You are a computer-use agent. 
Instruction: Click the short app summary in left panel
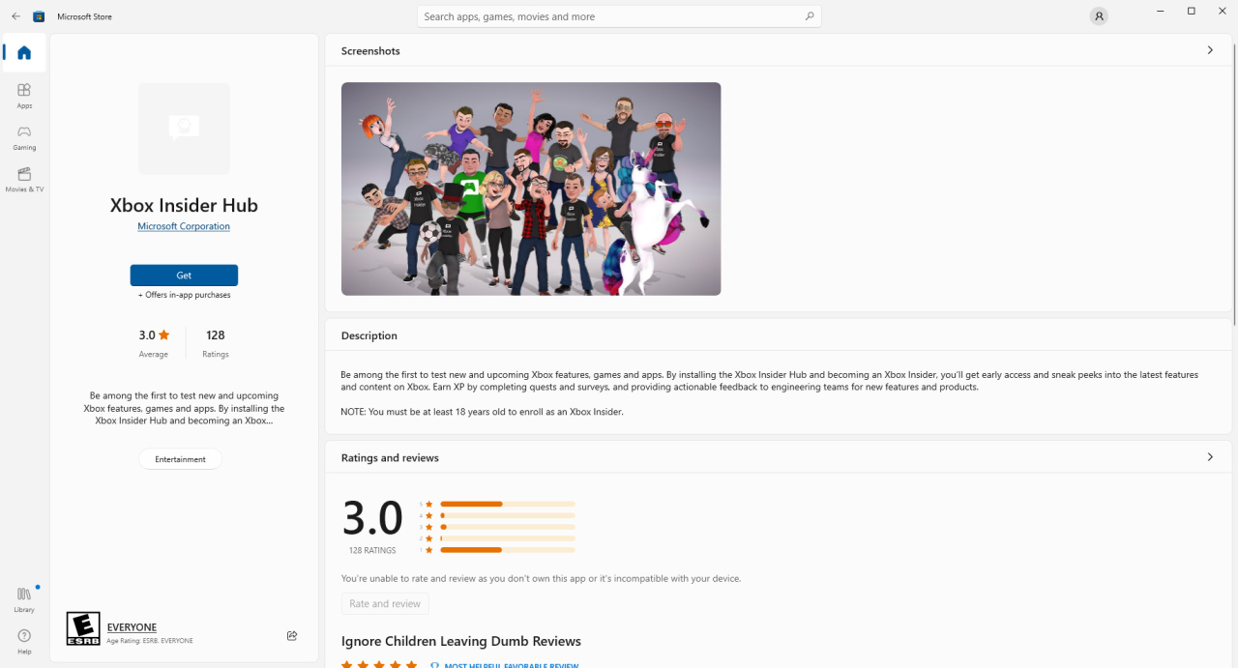point(184,408)
